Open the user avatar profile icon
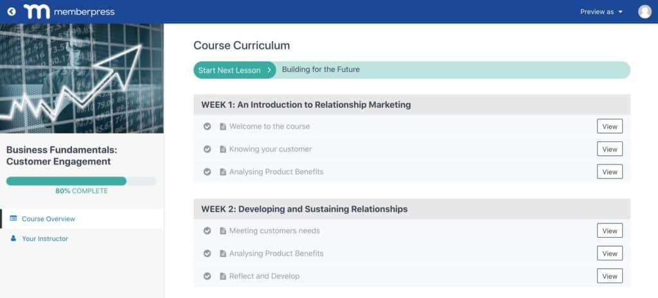Viewport: 658px width, 298px height. point(645,12)
